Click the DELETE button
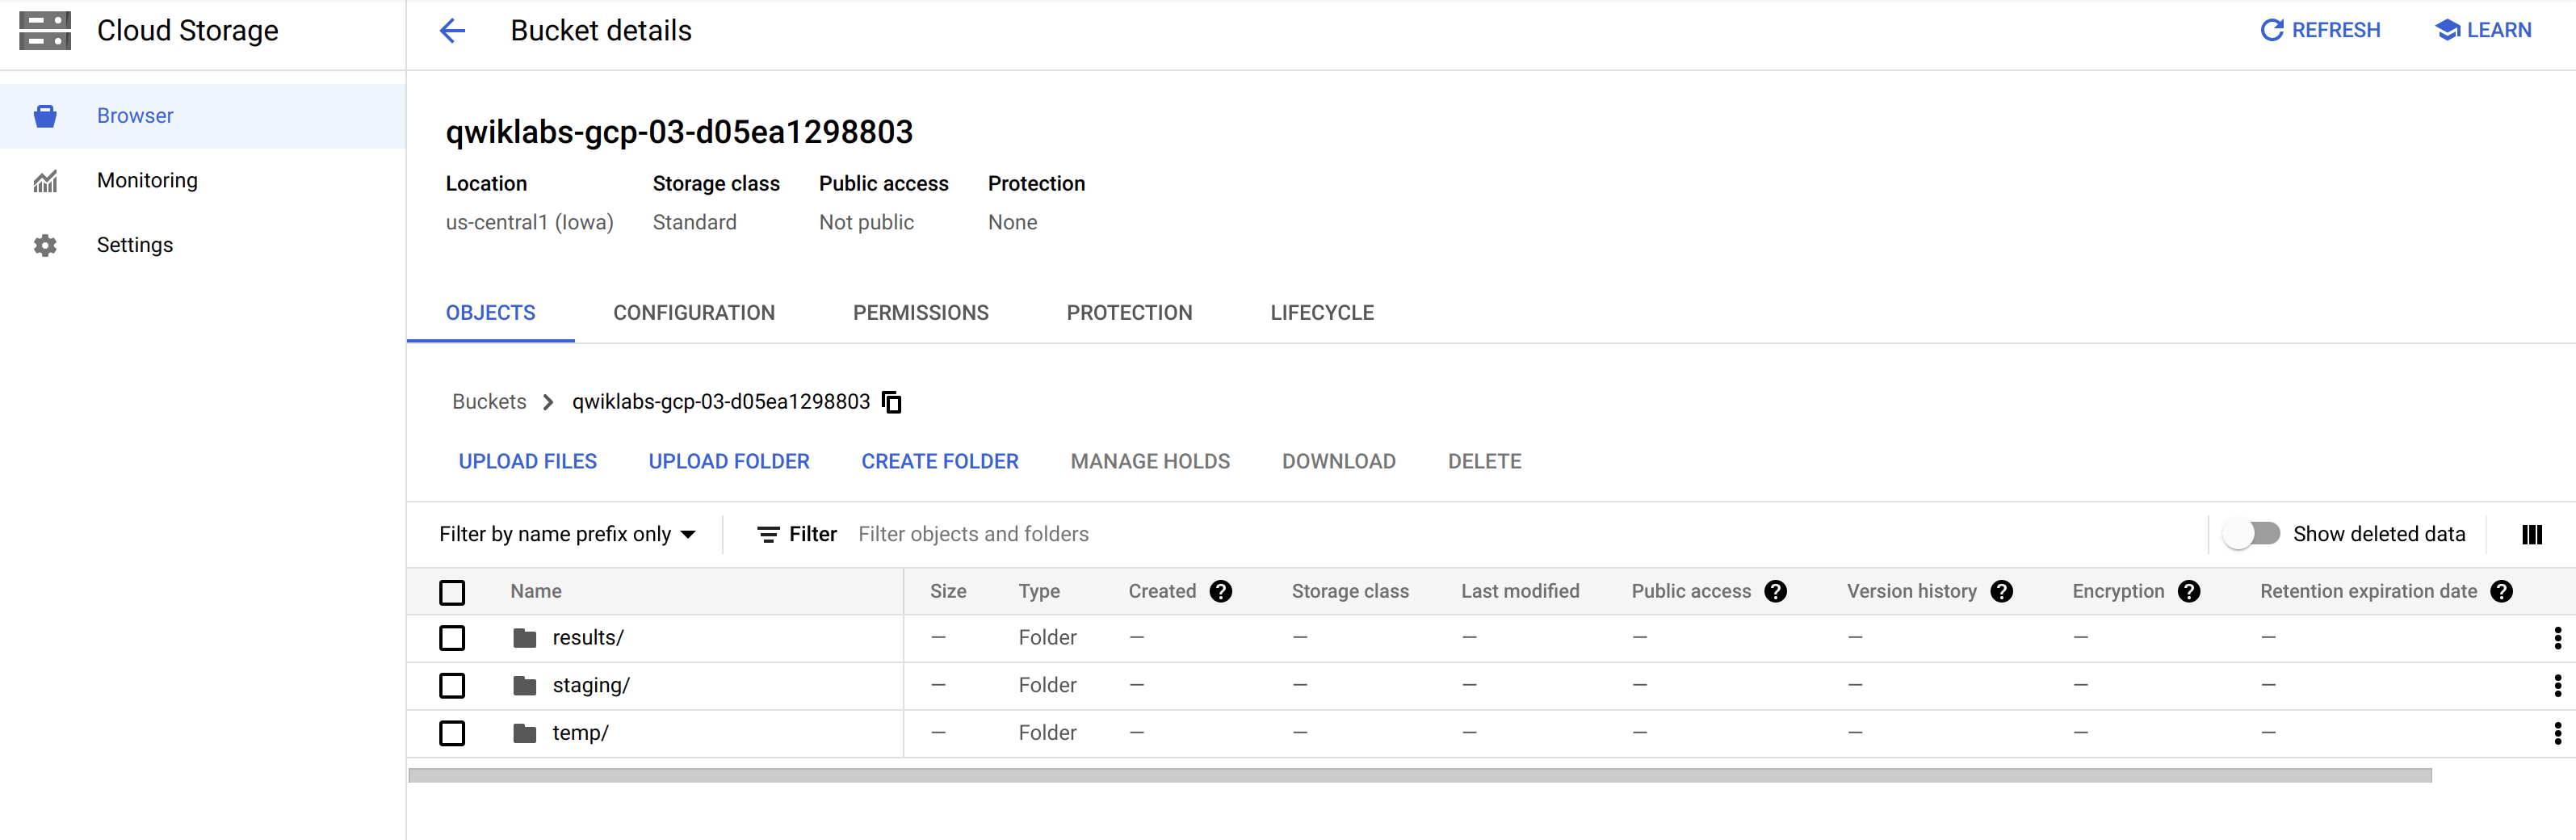 (1484, 462)
